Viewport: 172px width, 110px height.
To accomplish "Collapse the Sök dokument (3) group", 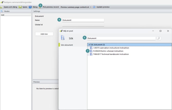I will coord(89,45).
